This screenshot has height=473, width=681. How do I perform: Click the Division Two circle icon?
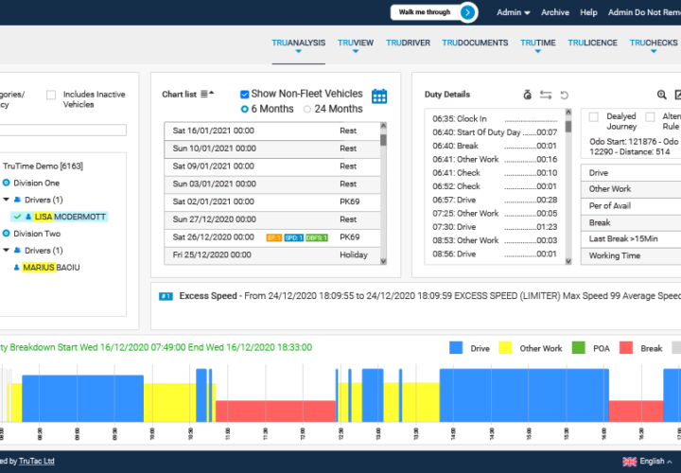coord(6,234)
